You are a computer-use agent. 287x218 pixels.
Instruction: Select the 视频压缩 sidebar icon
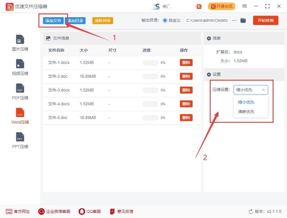pyautogui.click(x=20, y=67)
